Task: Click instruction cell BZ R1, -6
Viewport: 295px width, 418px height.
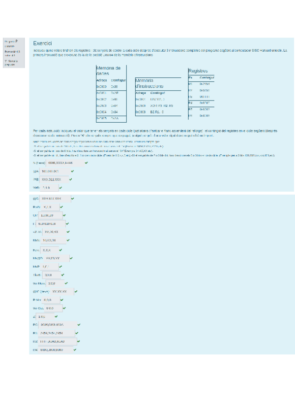Action: (x=157, y=112)
